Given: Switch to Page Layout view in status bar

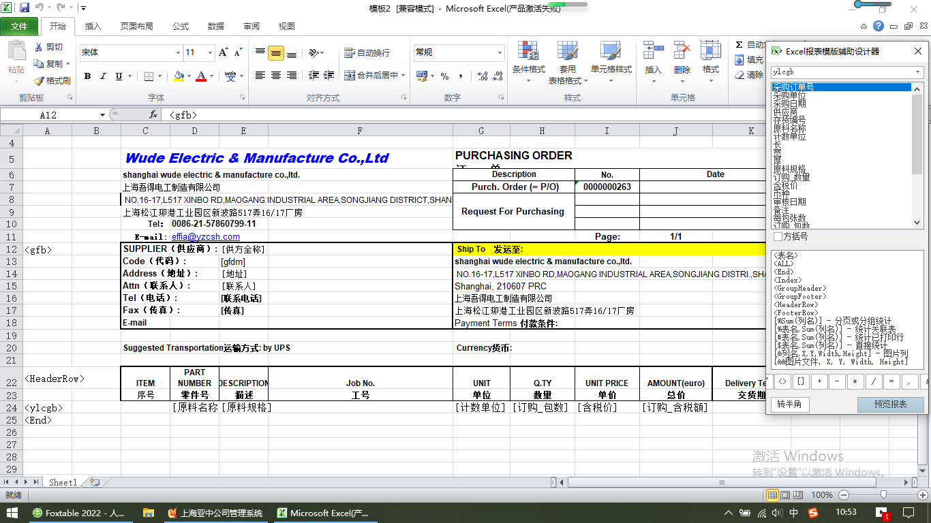Looking at the screenshot, I should click(784, 495).
